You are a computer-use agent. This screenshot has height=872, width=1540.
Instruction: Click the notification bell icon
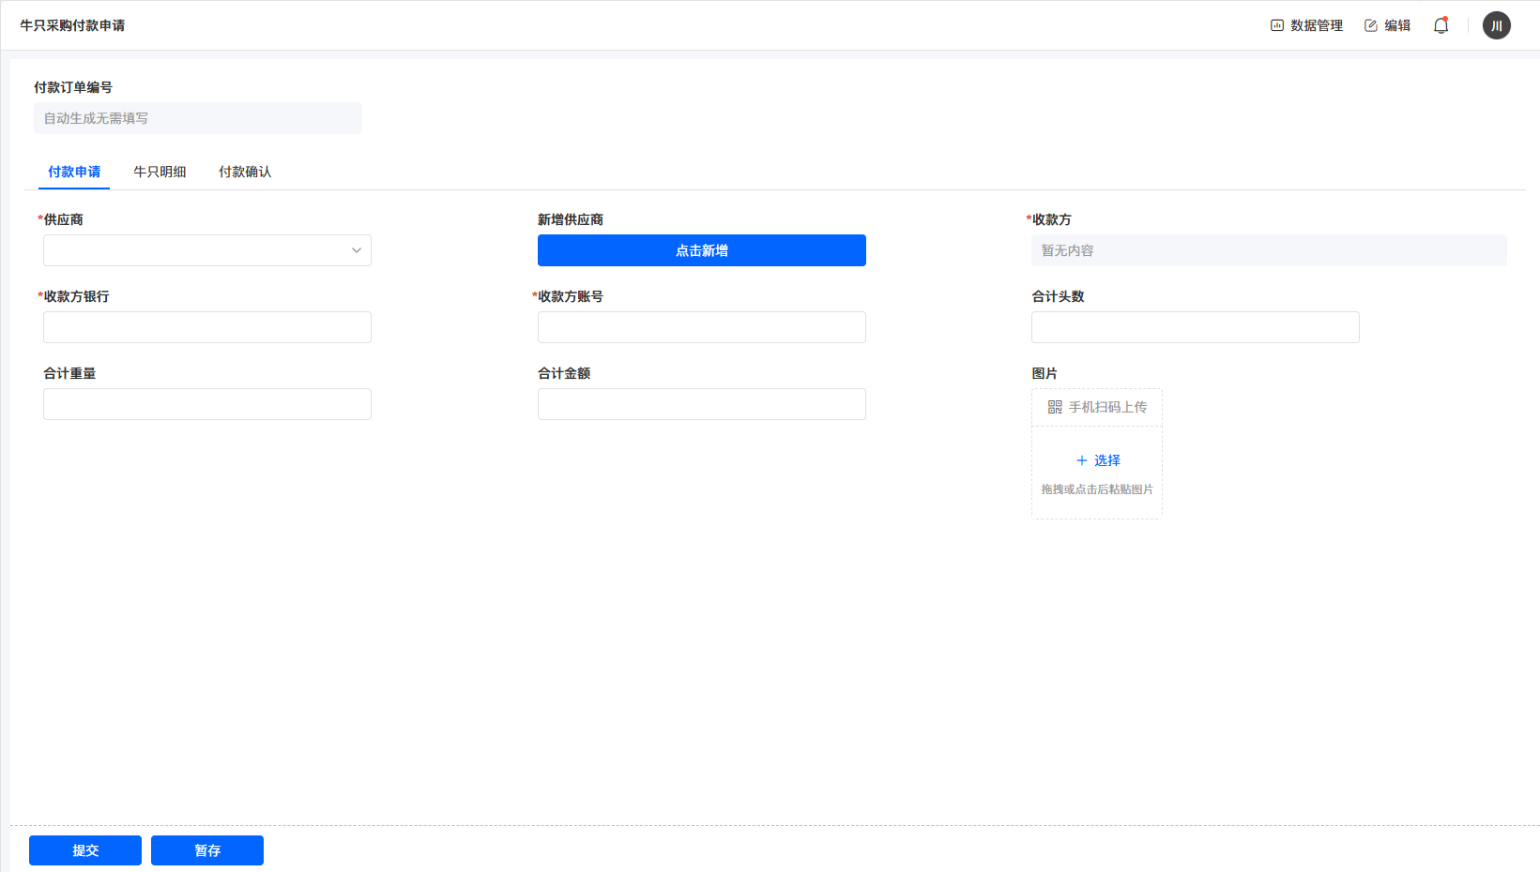pyautogui.click(x=1441, y=25)
